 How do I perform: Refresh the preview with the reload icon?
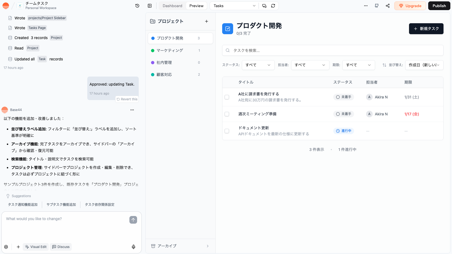pyautogui.click(x=273, y=6)
